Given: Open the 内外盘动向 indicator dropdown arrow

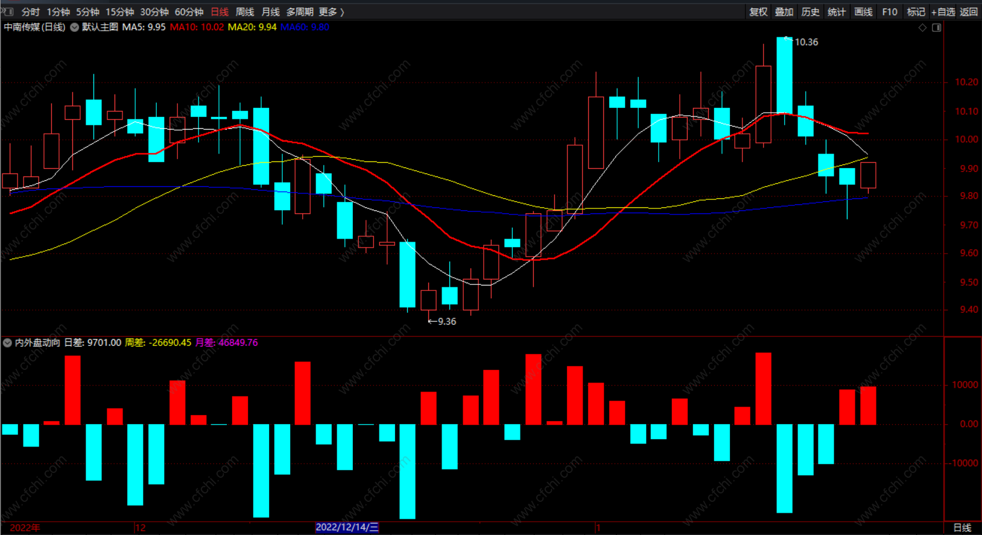Looking at the screenshot, I should coord(7,343).
